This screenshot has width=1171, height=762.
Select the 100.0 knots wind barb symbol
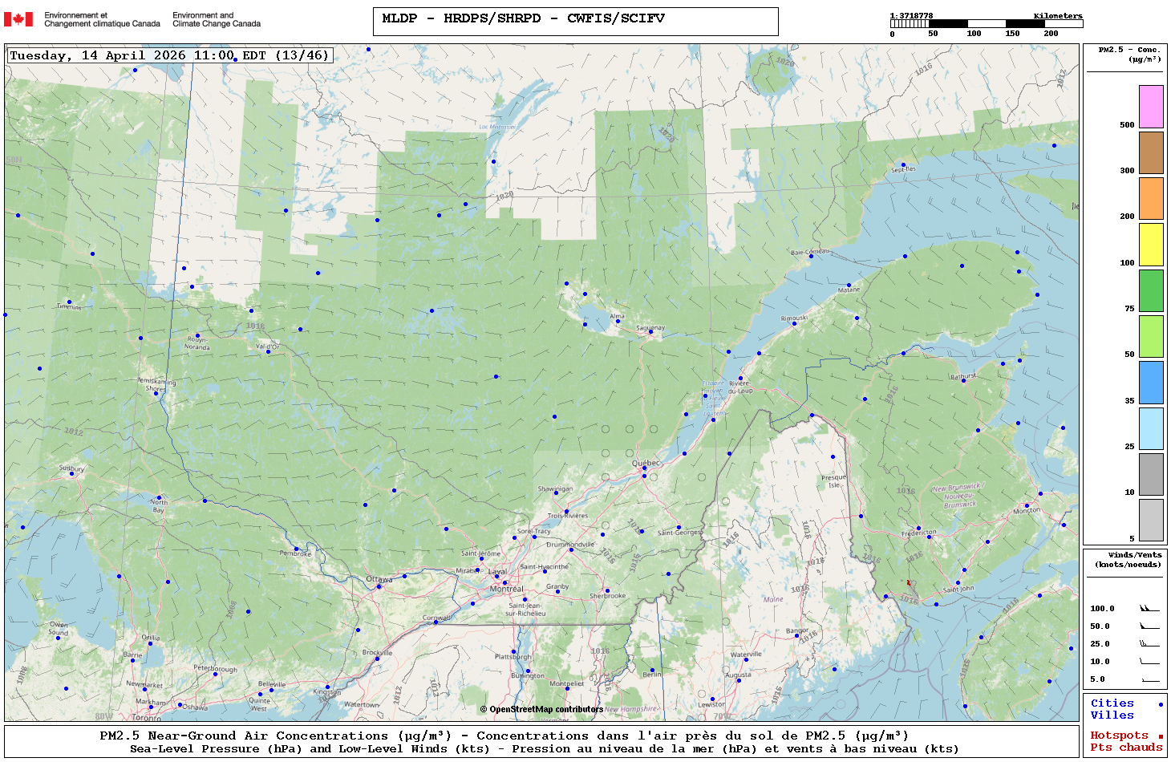1149,609
